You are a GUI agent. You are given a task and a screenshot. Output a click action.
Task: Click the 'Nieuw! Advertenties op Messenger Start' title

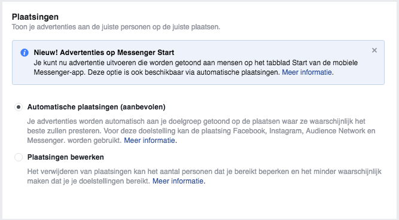pyautogui.click(x=104, y=53)
